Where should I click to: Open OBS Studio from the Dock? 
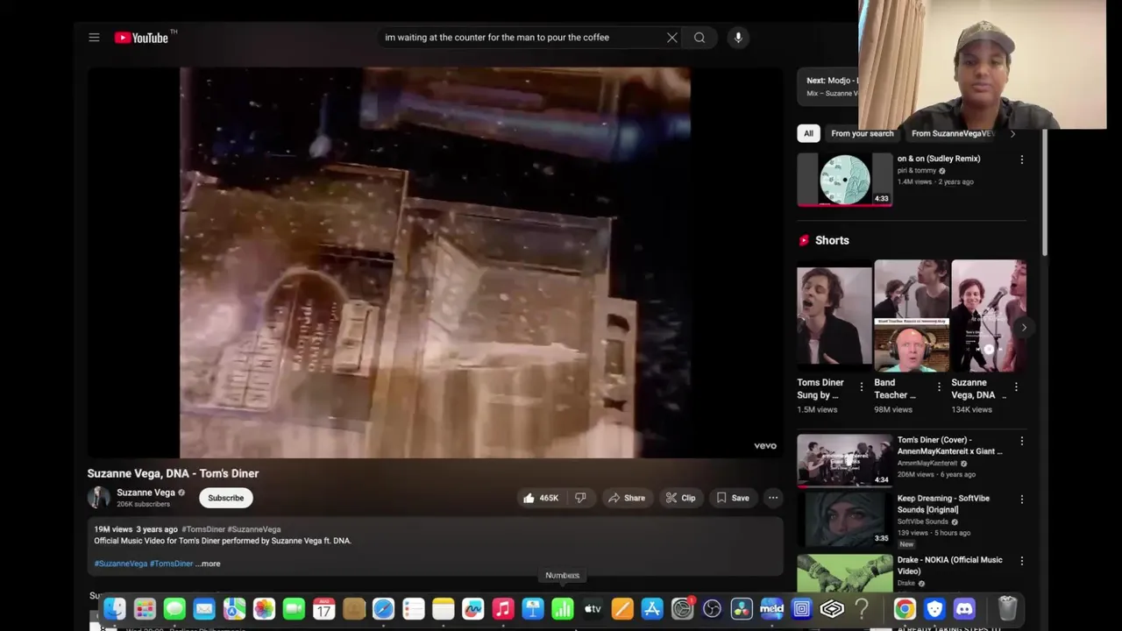tap(712, 608)
